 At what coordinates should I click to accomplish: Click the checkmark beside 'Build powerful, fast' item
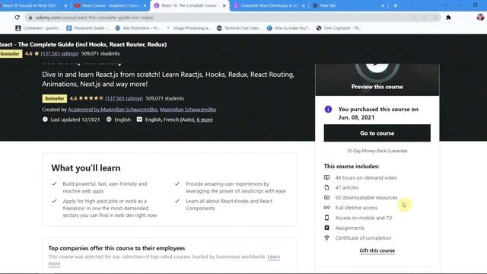coord(54,183)
